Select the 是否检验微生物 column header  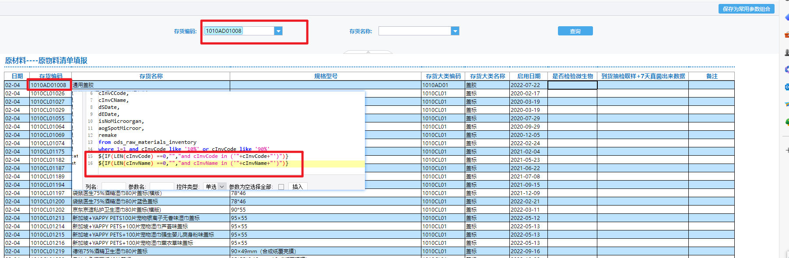(572, 76)
